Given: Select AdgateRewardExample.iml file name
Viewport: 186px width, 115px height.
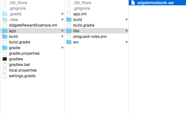Looking at the screenshot, I should pos(33,25).
